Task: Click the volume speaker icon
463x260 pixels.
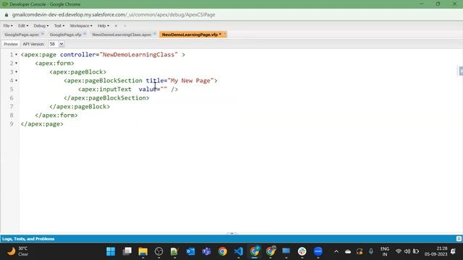Action: pyautogui.click(x=407, y=251)
